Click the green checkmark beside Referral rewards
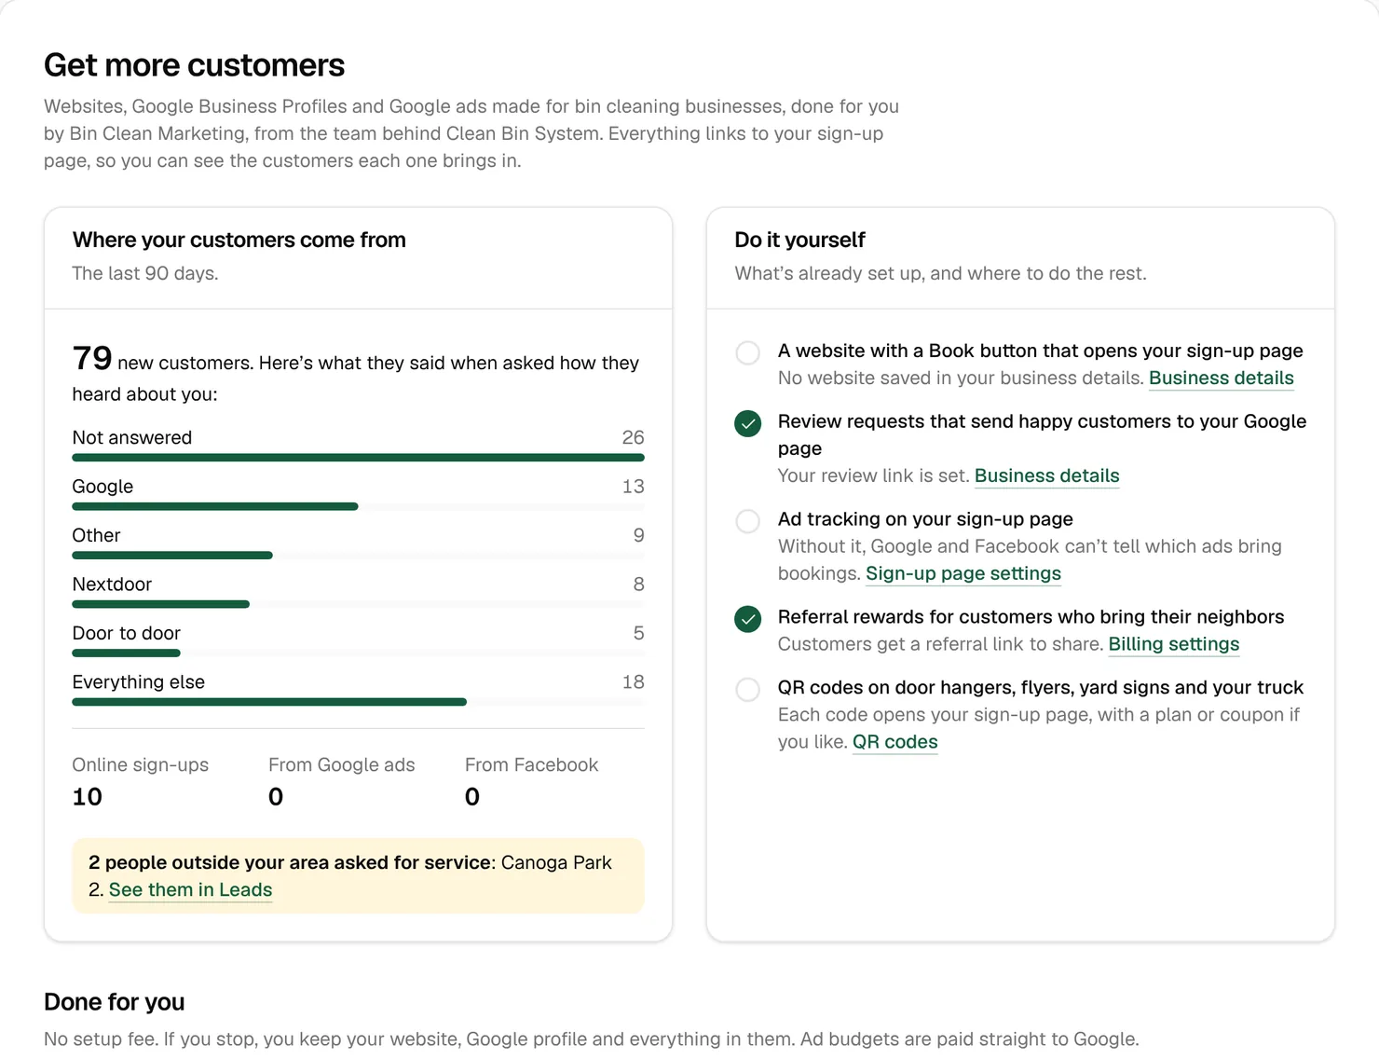This screenshot has width=1379, height=1059. point(747,618)
